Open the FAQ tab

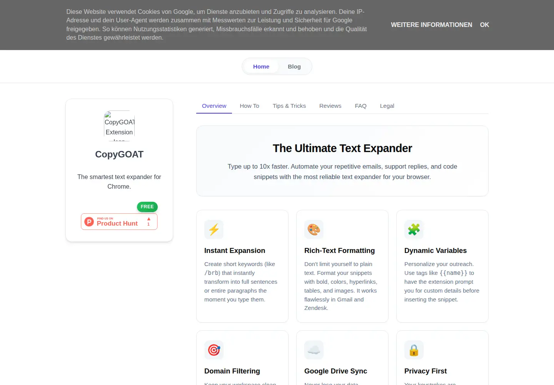(360, 106)
